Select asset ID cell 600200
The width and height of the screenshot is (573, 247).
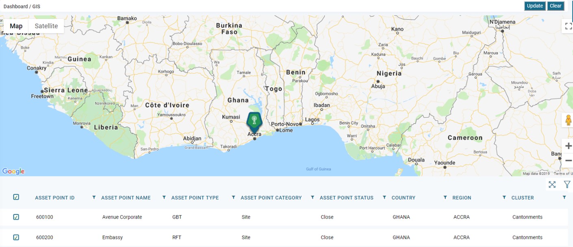pos(45,237)
